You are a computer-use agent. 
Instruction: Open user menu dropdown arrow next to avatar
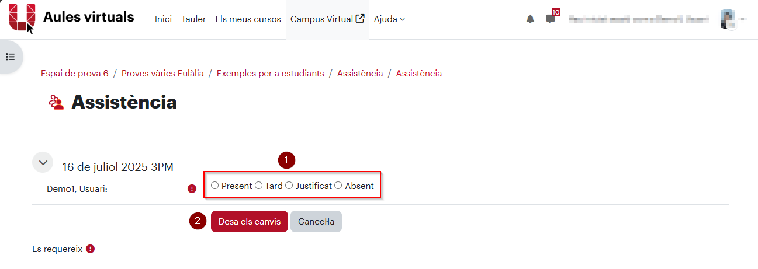pyautogui.click(x=744, y=19)
